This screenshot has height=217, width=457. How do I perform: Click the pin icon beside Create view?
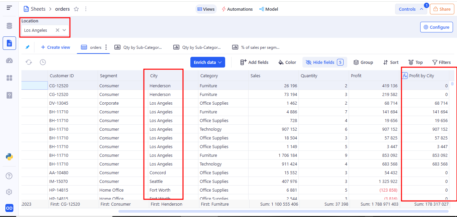(27, 47)
